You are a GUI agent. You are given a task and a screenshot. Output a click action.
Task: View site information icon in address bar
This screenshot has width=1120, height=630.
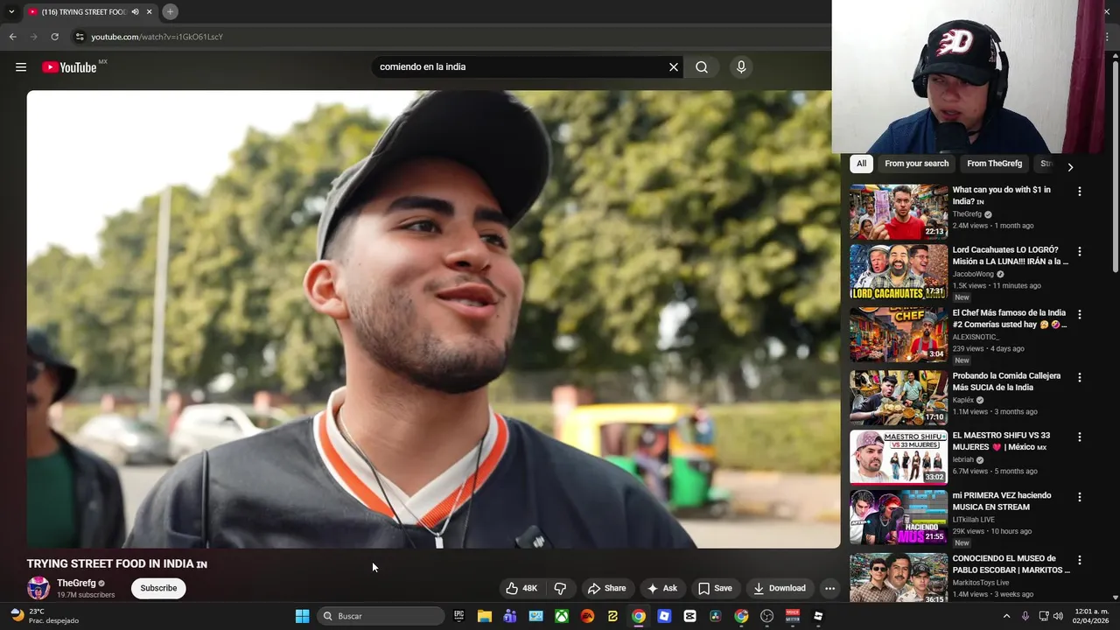(79, 37)
